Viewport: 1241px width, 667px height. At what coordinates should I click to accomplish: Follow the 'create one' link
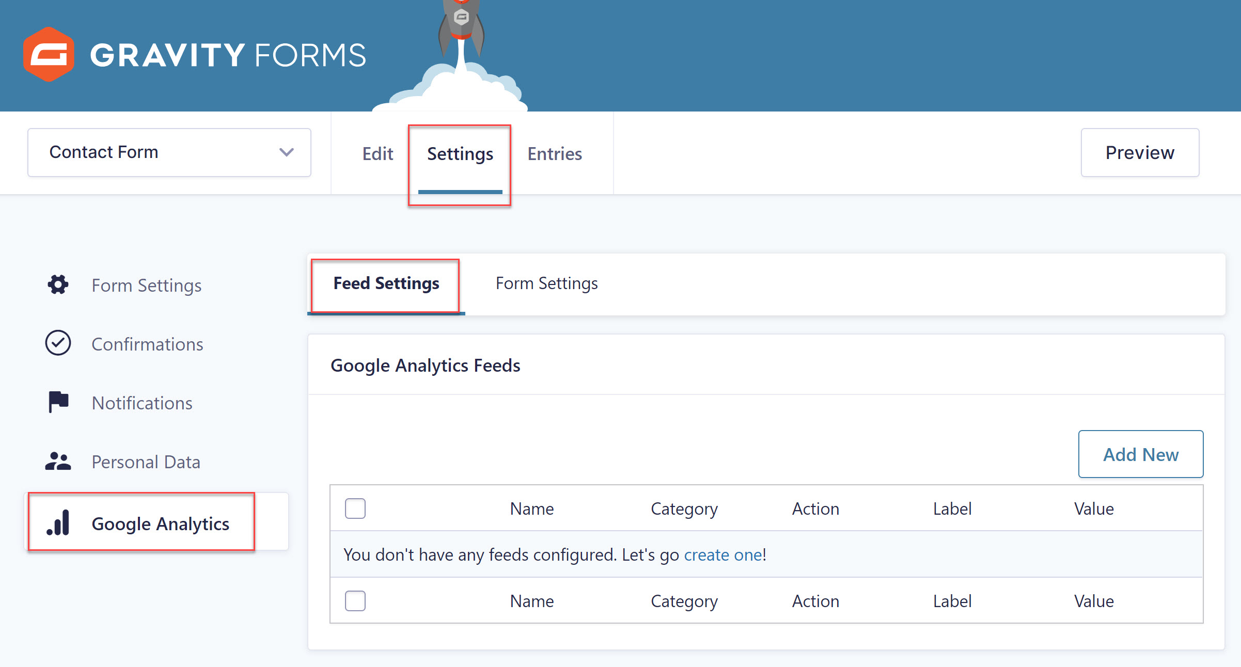click(x=723, y=554)
